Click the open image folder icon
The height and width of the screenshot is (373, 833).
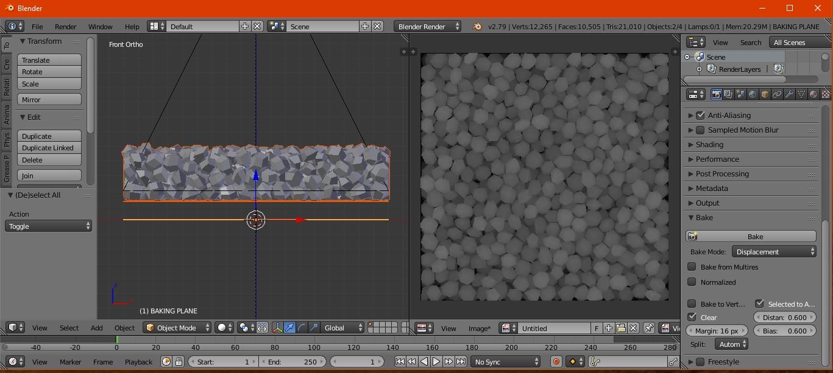[620, 328]
